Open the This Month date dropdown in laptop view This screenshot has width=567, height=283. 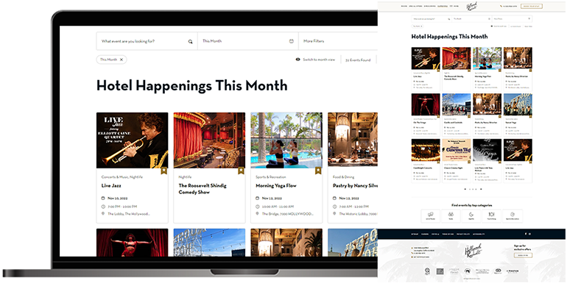pos(247,41)
